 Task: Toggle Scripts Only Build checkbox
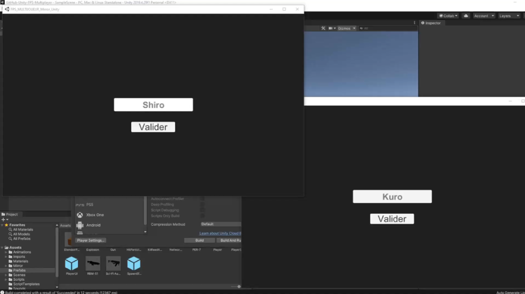[x=202, y=216]
